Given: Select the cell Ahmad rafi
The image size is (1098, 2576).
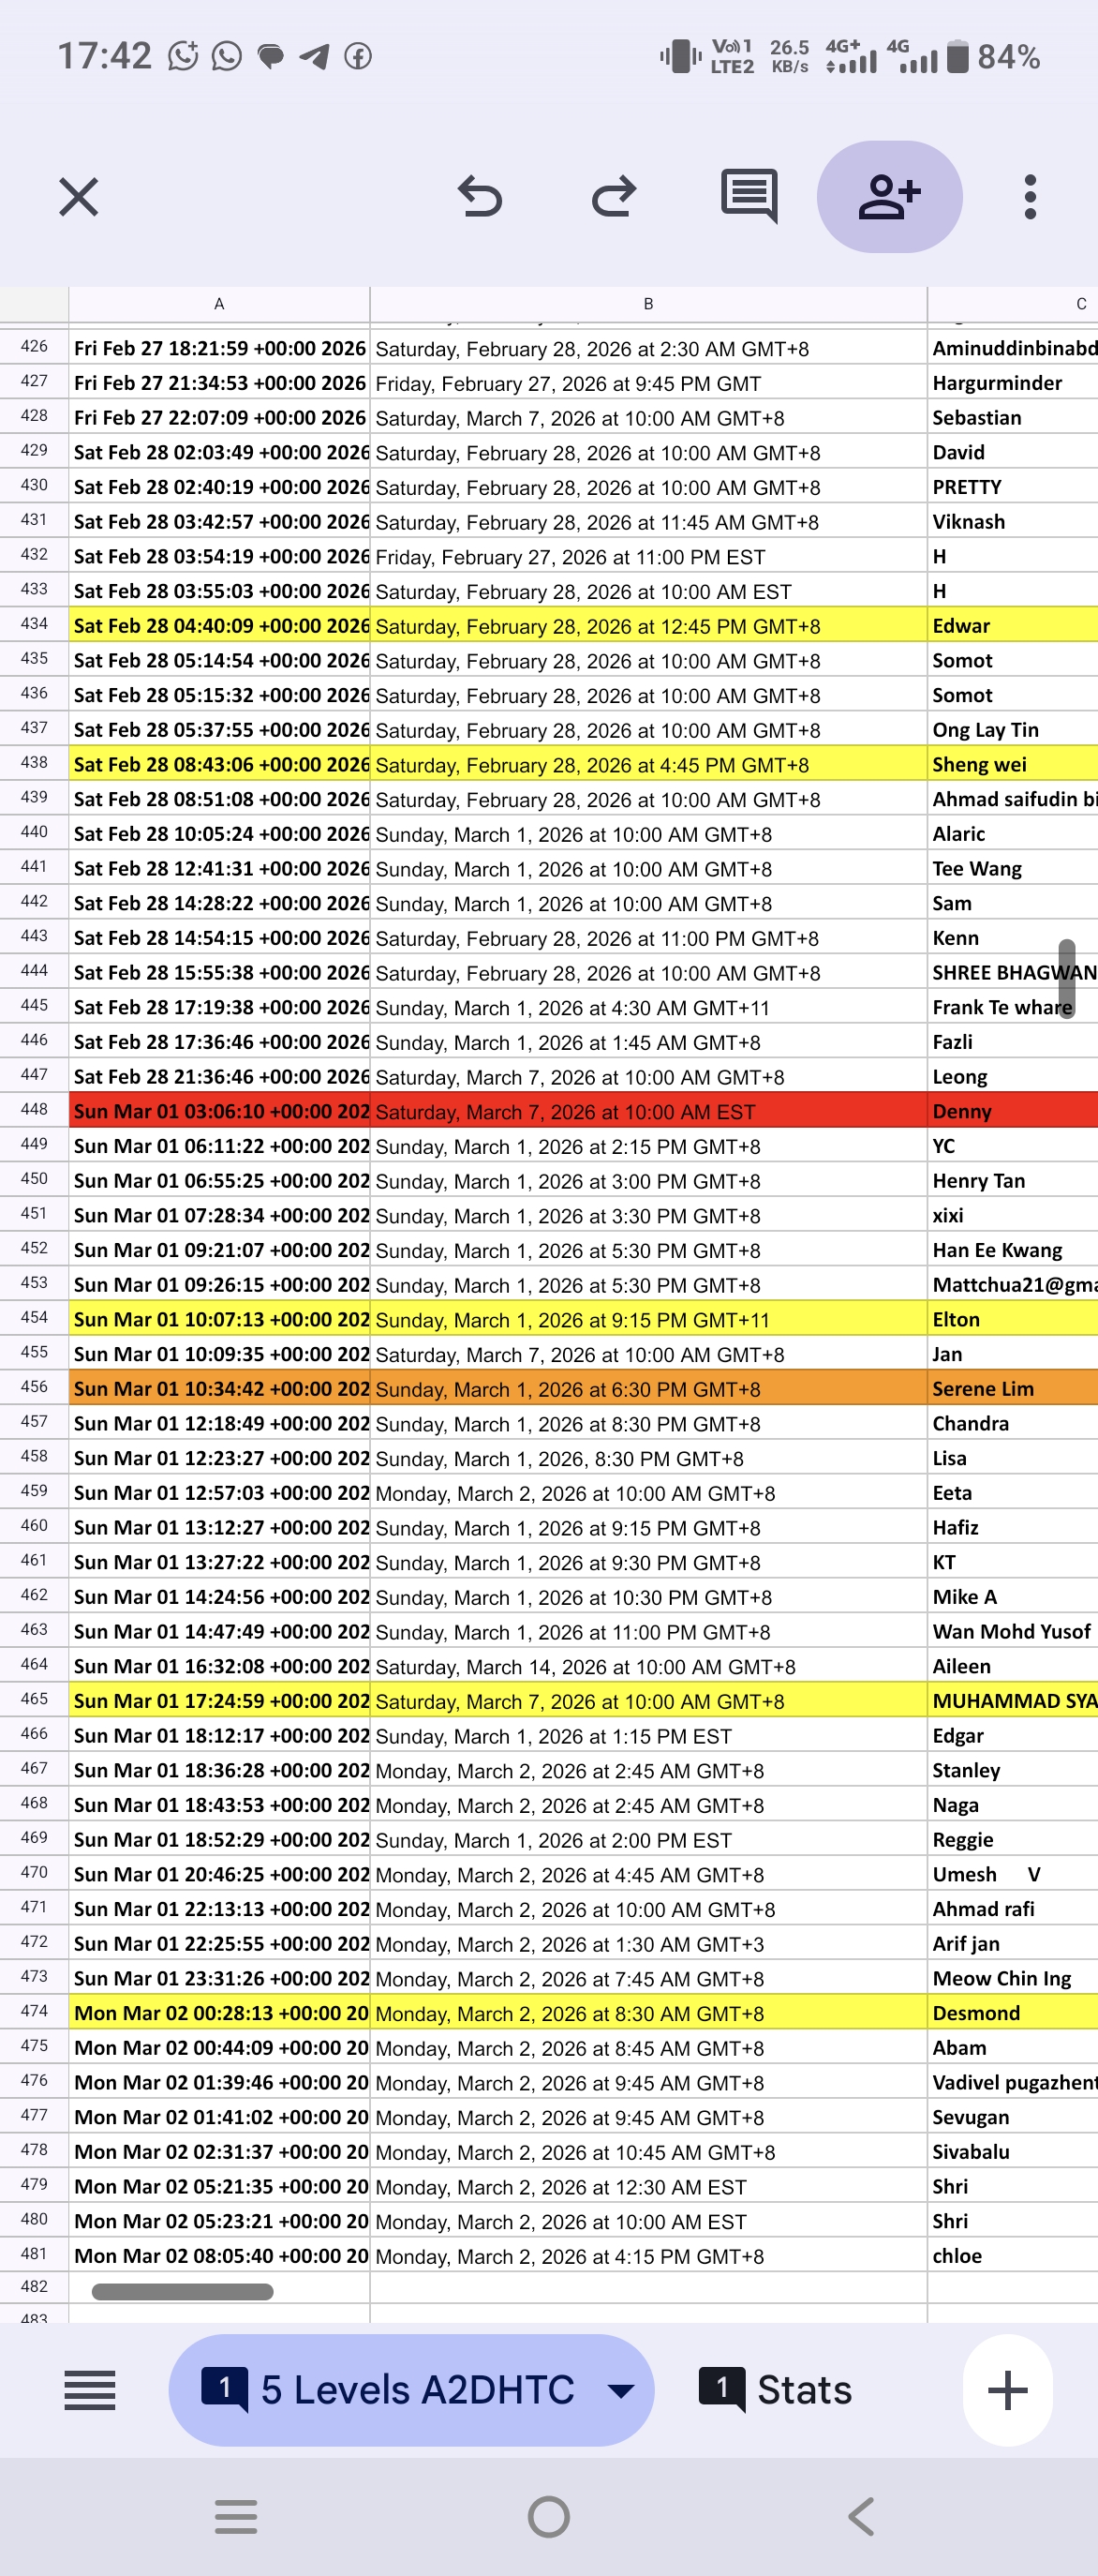Looking at the screenshot, I should click(1013, 1909).
